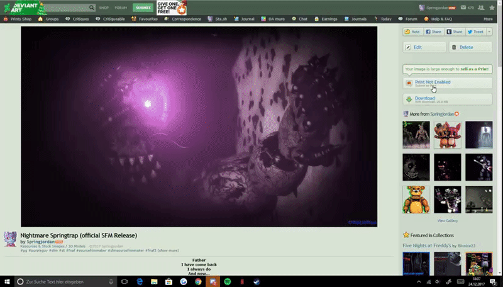Open Today in the toolbar
This screenshot has height=287, width=503.
point(383,19)
